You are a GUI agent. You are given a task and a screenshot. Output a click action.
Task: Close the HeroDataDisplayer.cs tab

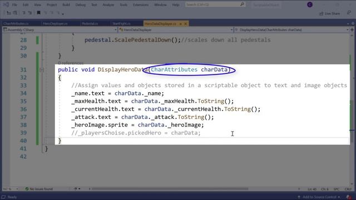[x=186, y=23]
